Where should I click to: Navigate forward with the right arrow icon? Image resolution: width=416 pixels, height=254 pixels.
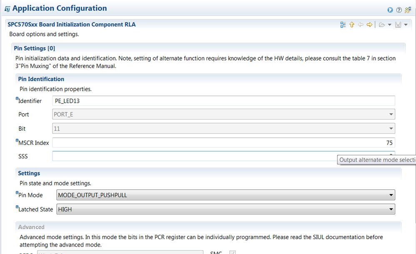click(x=369, y=25)
